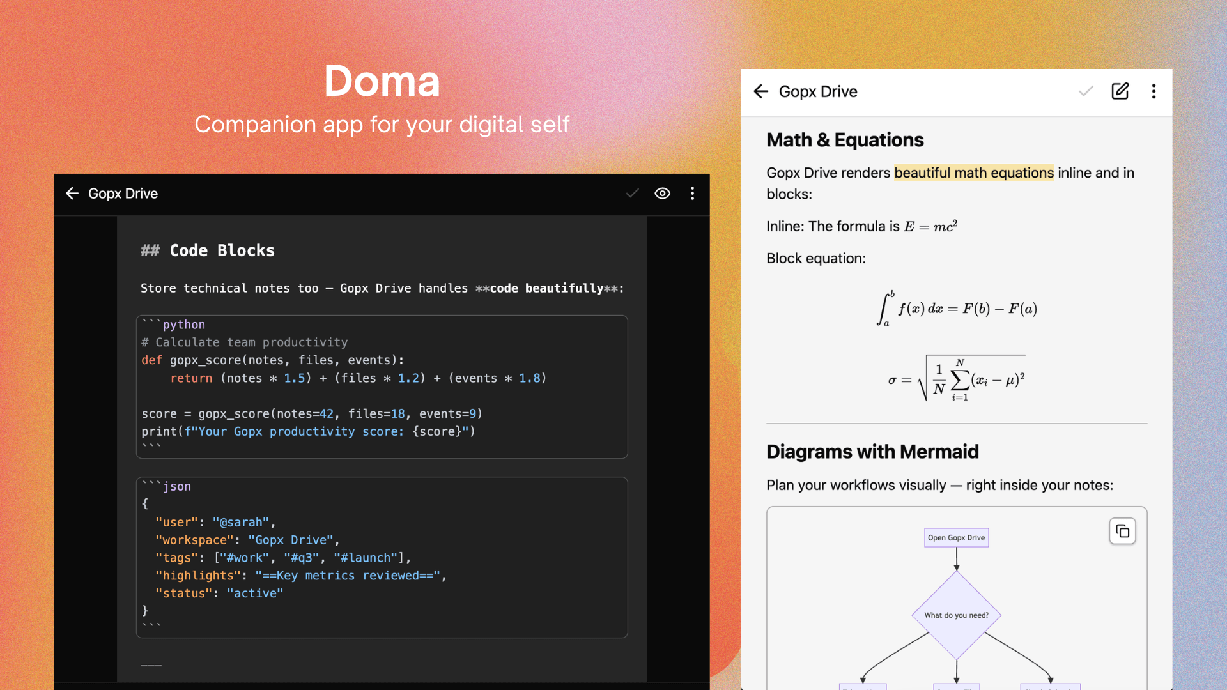Click 'Store technical notes too' paragraph in editor

[x=382, y=288]
